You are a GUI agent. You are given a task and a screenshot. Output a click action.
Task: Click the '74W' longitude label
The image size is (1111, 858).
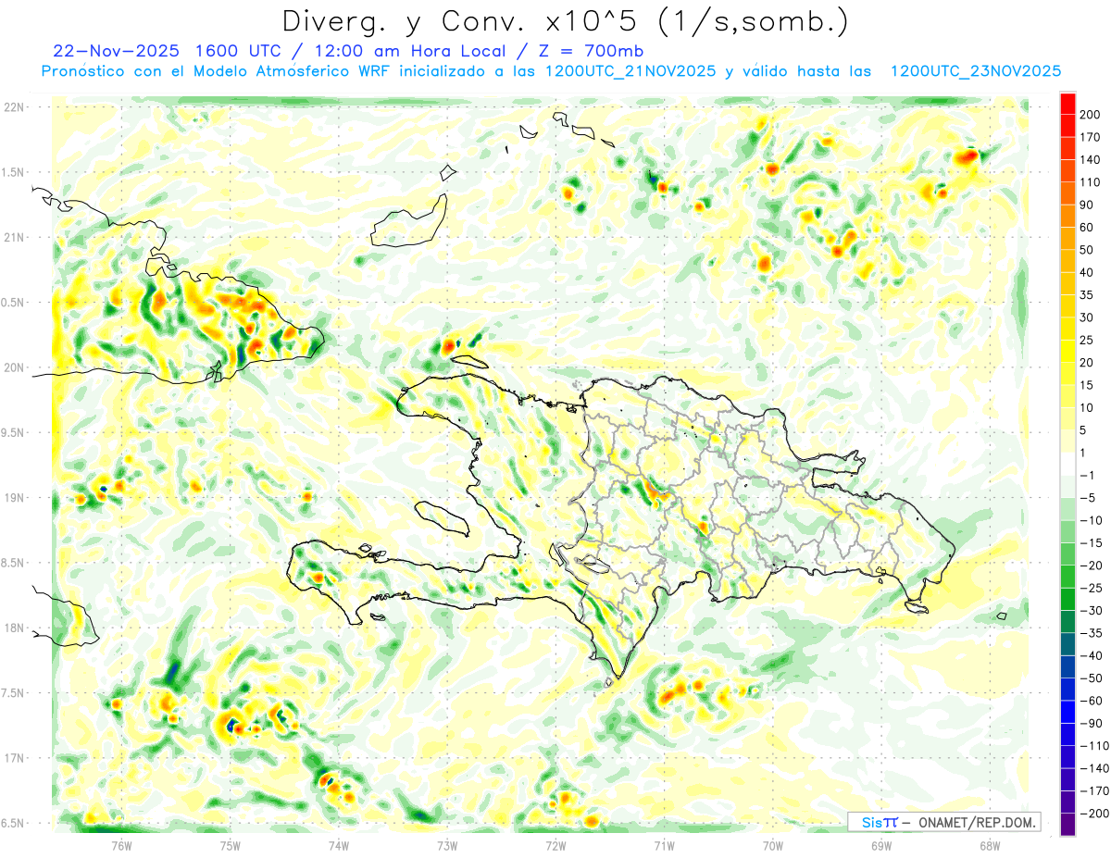[x=339, y=845]
